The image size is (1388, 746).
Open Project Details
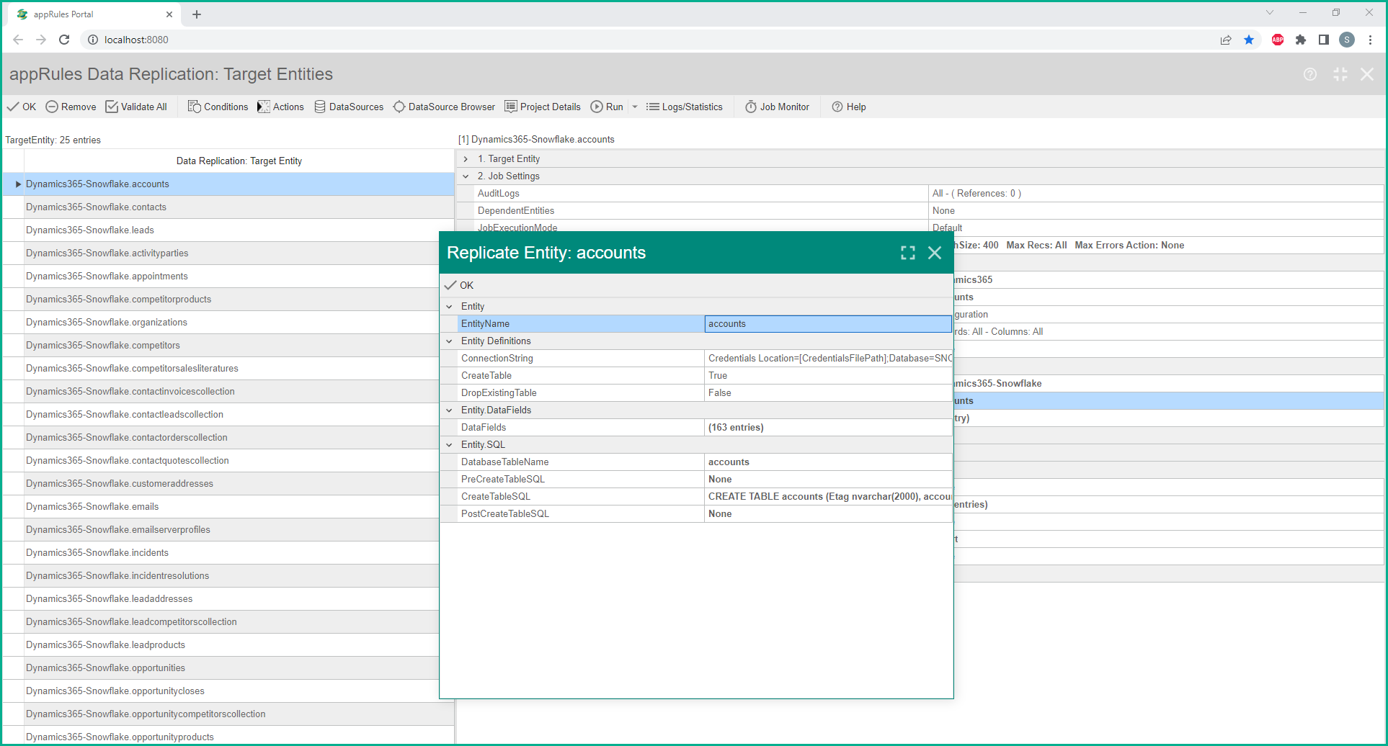point(543,107)
